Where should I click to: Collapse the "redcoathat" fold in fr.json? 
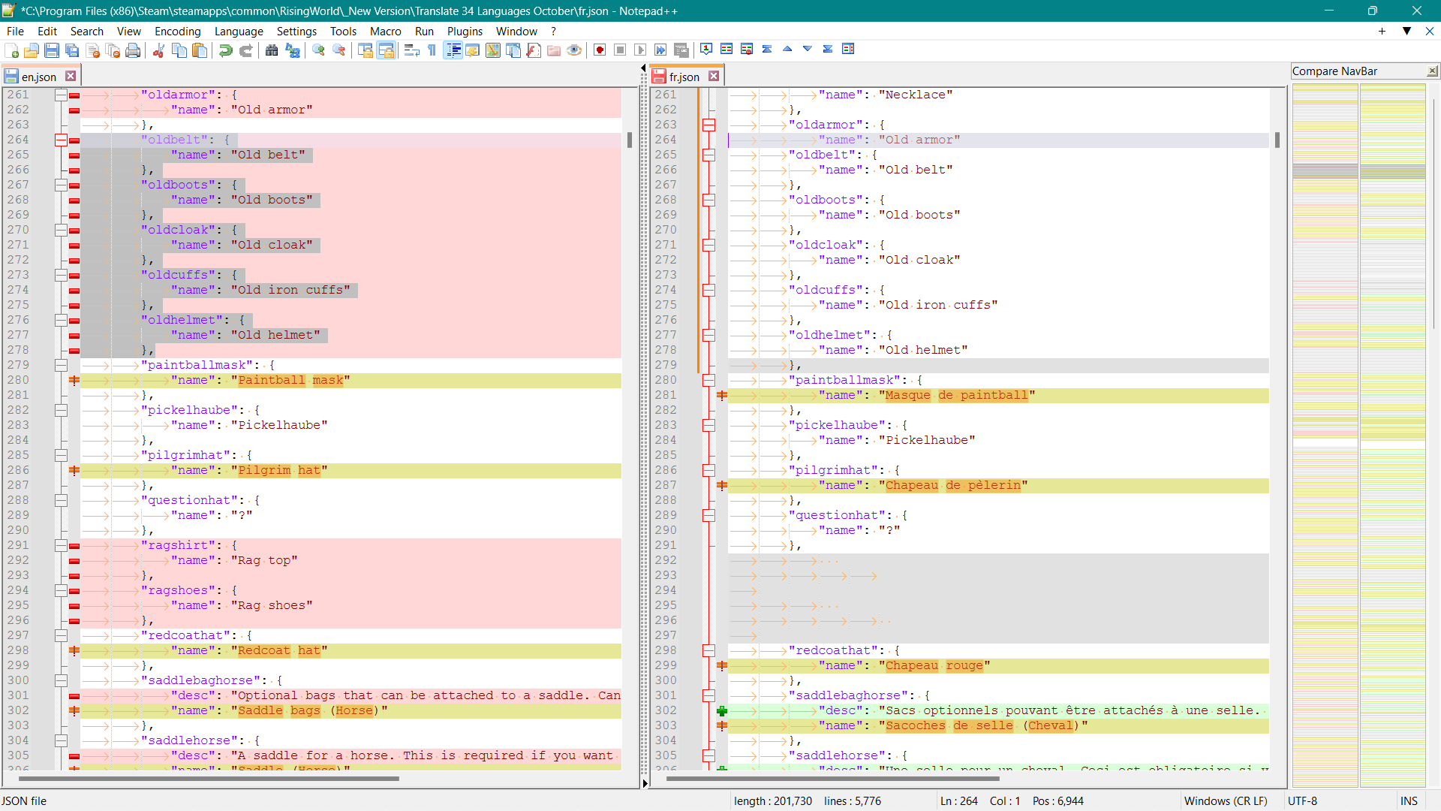coord(708,651)
